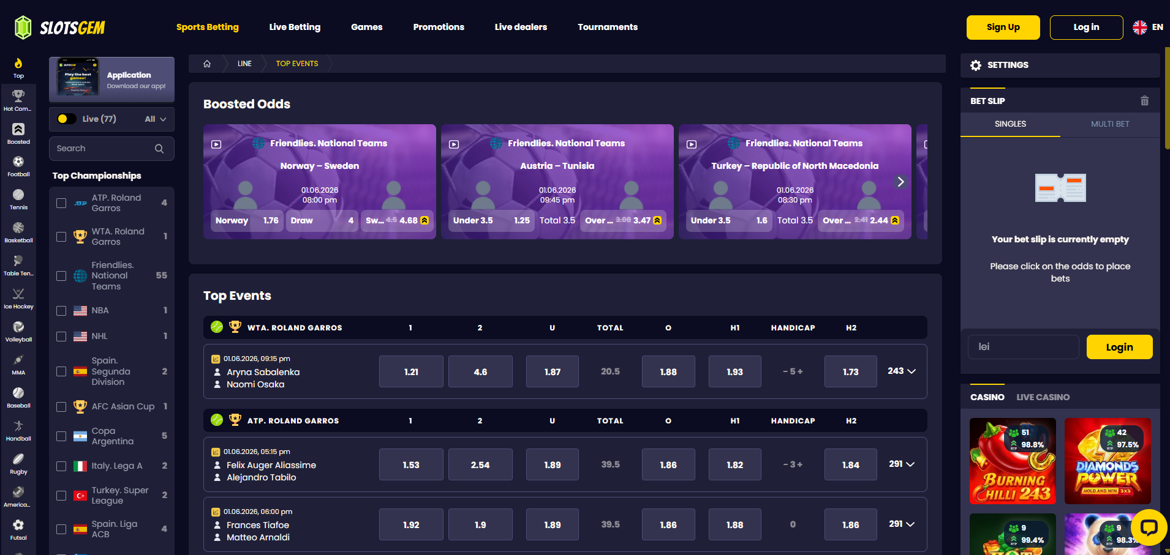Screen dimensions: 1170x555
Task: Open the Promotions menu
Action: [439, 27]
